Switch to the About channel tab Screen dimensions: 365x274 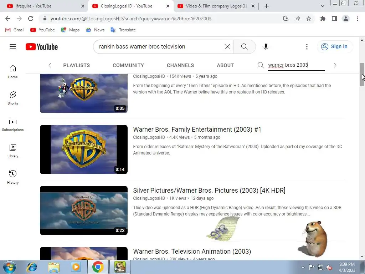coord(225,65)
